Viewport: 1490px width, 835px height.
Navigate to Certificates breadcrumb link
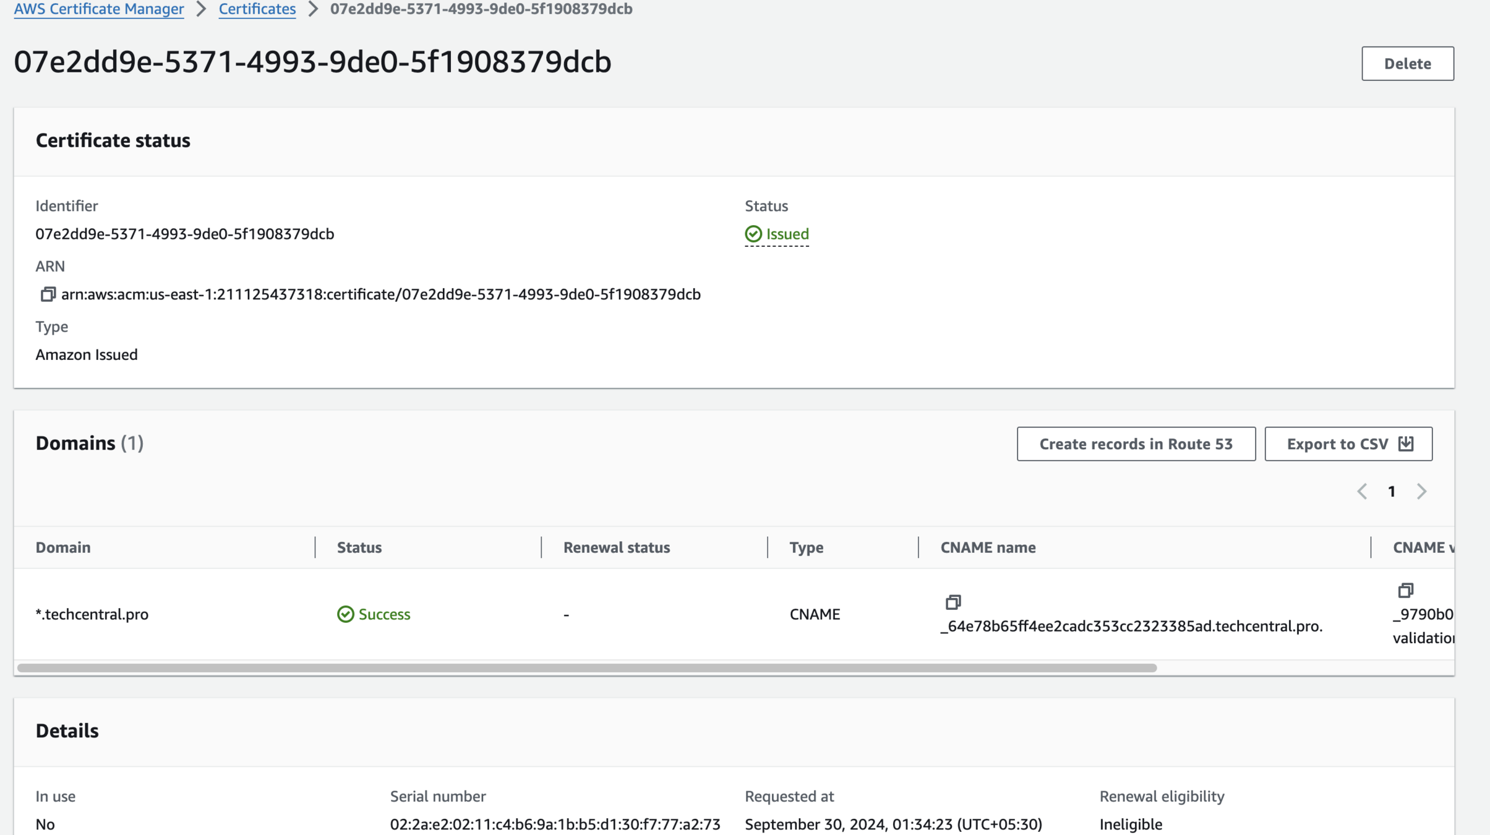click(x=257, y=9)
